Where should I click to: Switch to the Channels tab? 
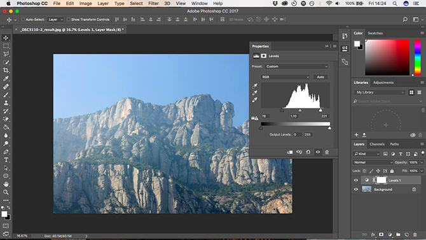(x=377, y=144)
